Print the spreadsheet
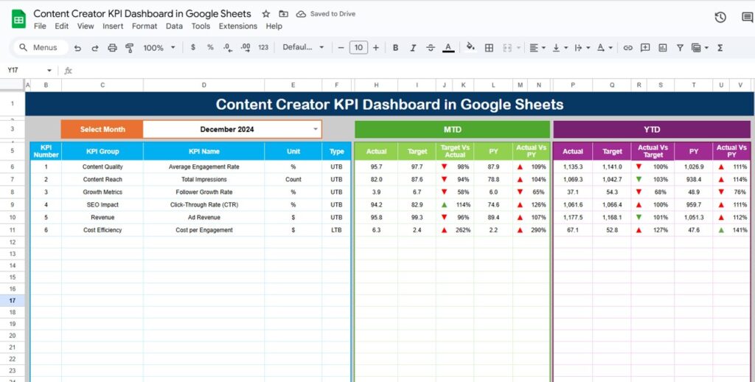Screen dimensions: 755x382 pos(112,48)
